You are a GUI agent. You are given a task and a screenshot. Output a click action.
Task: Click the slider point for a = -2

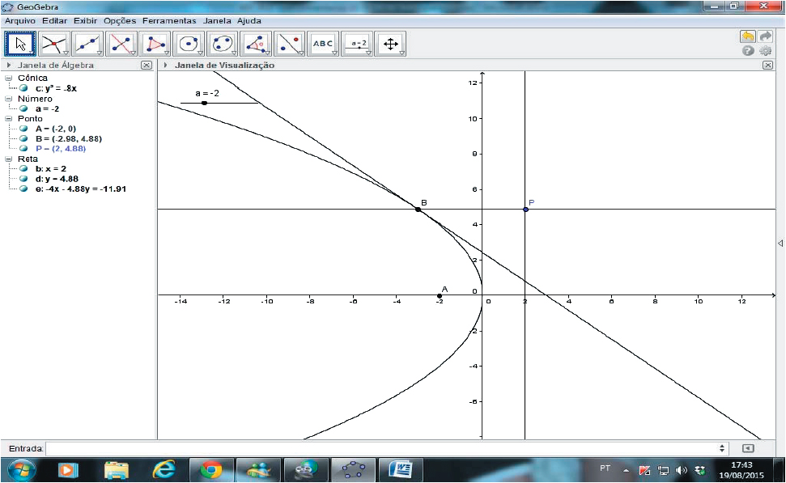point(204,103)
